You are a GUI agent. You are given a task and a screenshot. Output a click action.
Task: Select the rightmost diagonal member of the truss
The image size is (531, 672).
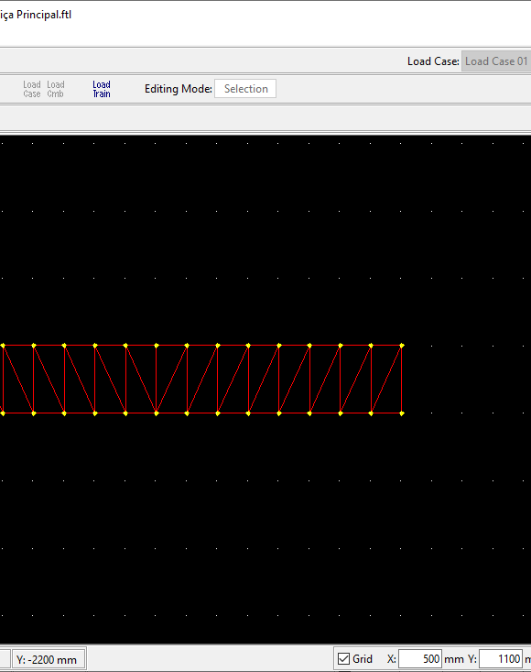click(x=386, y=380)
